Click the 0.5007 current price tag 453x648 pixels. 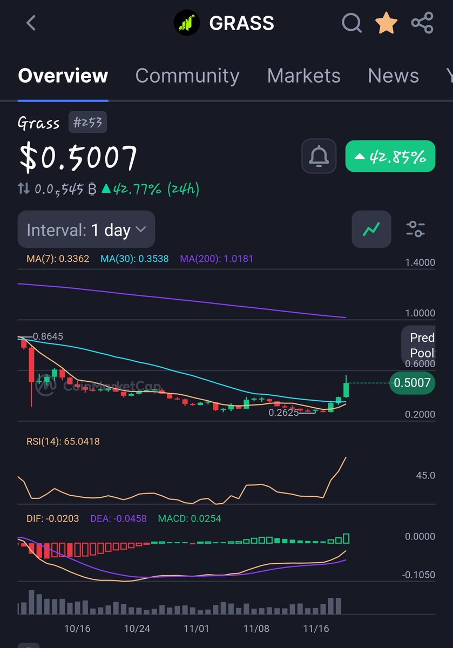[x=412, y=383]
